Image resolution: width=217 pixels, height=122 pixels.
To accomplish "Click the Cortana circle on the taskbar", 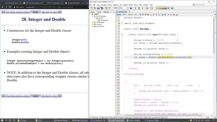I will [x=10, y=120].
